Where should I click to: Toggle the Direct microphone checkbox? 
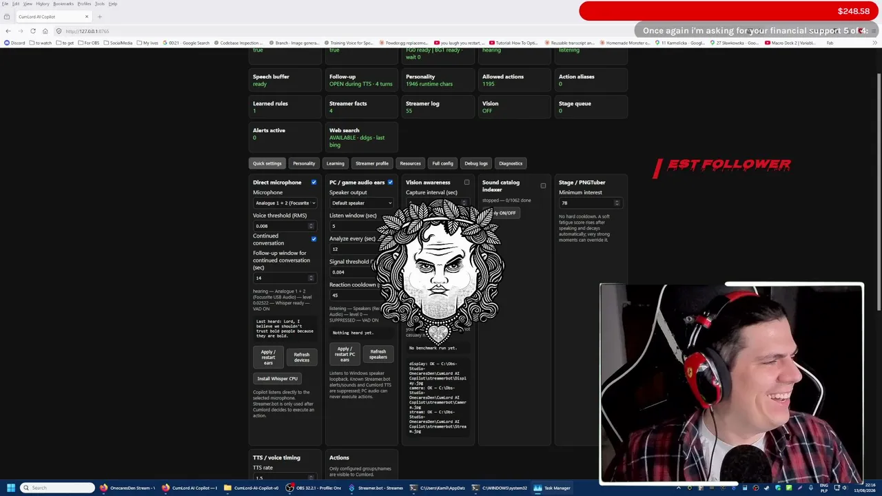[314, 183]
